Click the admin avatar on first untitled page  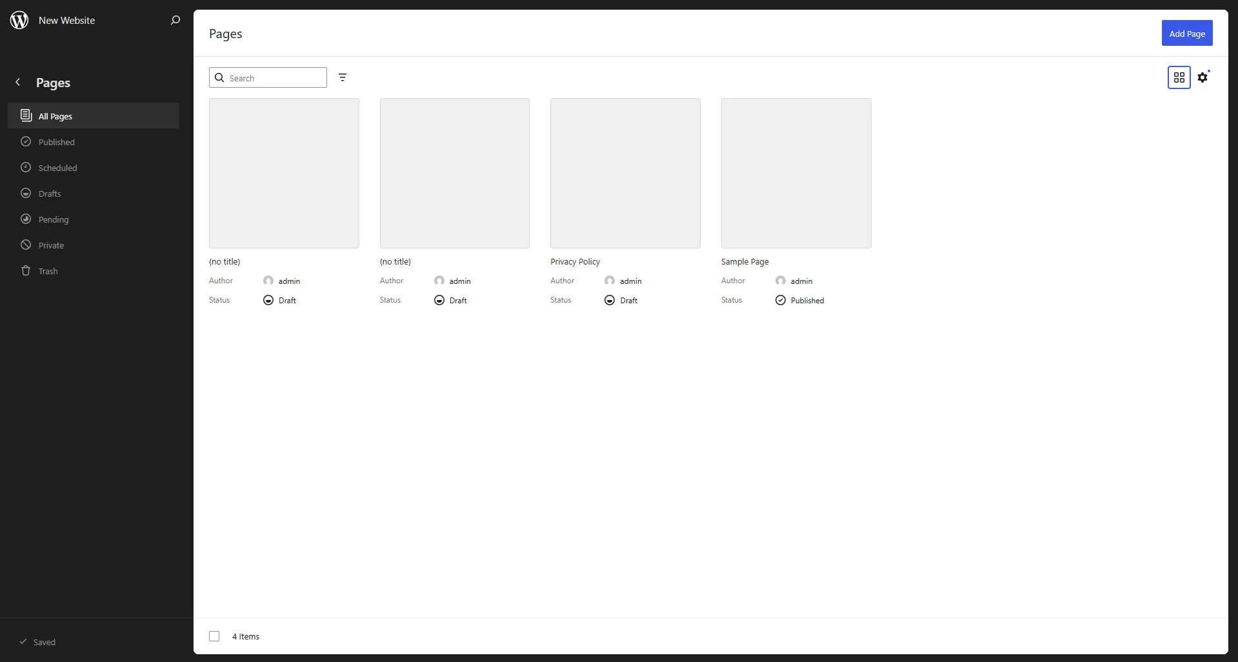268,281
